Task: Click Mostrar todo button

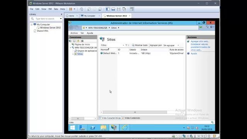Action: pos(140,45)
